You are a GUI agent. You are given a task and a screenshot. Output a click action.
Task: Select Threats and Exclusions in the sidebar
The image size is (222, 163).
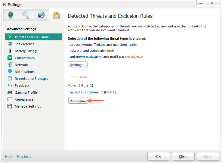[32, 37]
